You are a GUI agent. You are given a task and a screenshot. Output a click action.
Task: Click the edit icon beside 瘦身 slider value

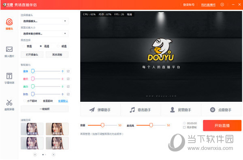coord(68,71)
